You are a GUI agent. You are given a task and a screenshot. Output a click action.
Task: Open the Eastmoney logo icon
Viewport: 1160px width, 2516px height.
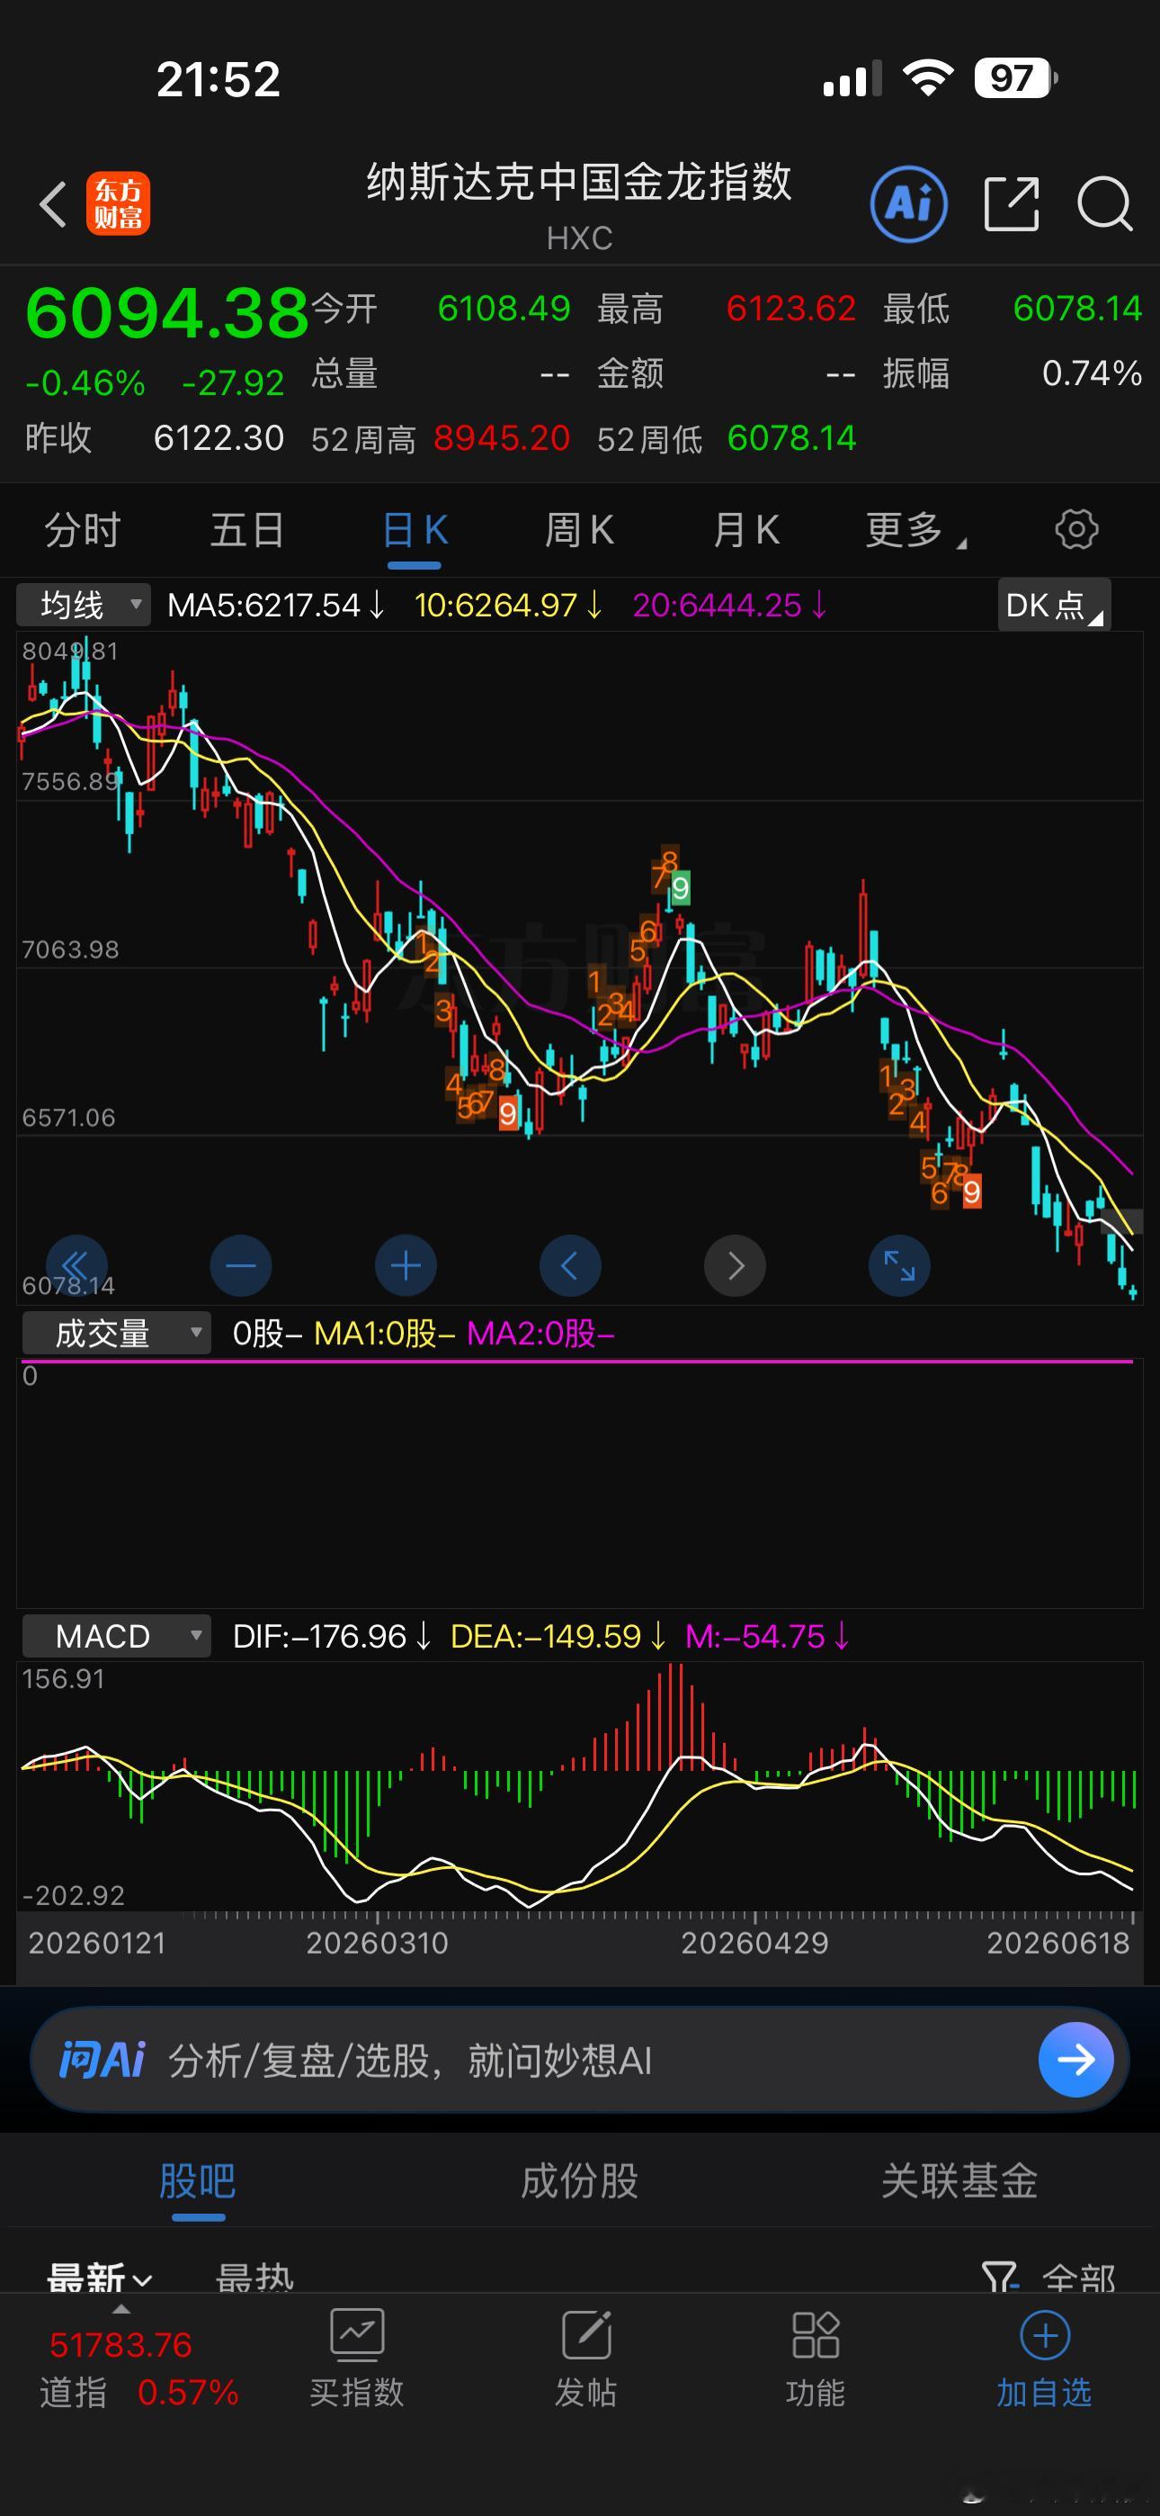tap(118, 204)
